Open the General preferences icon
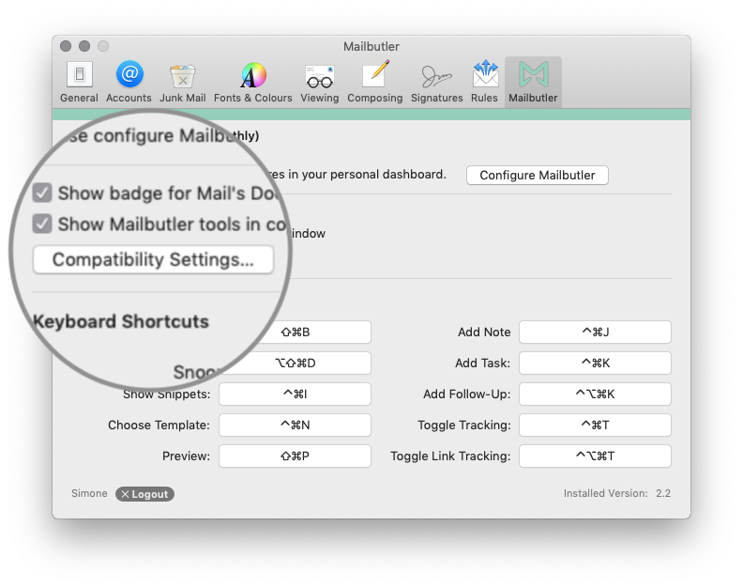 79,75
